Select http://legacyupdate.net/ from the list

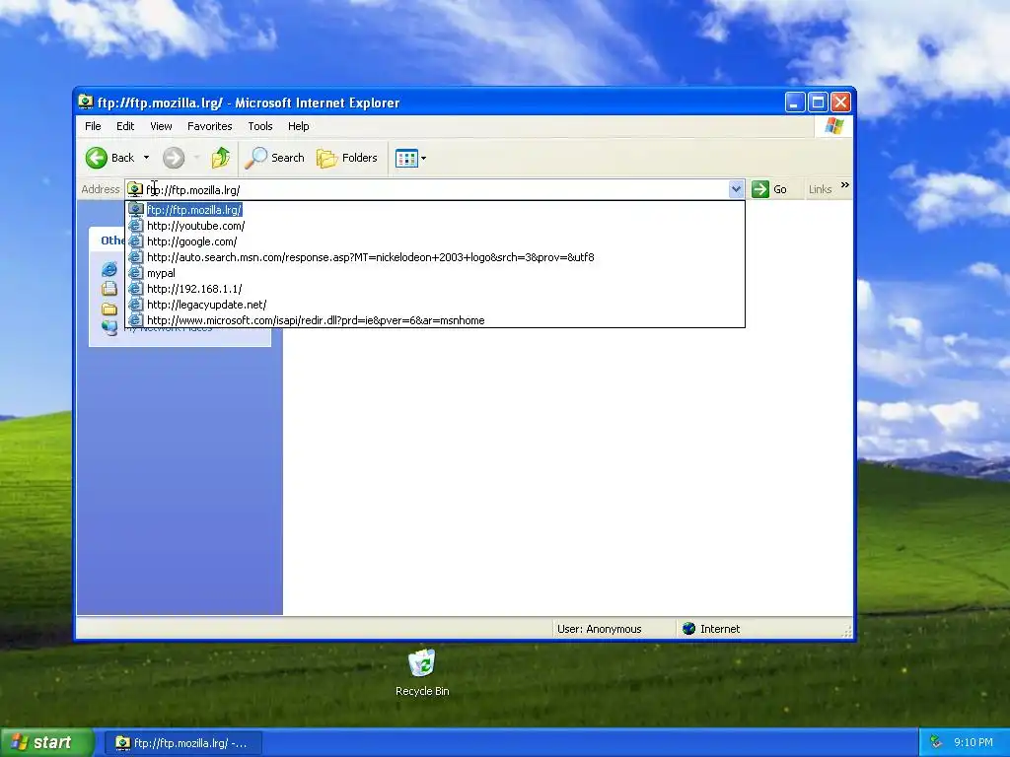(x=435, y=305)
